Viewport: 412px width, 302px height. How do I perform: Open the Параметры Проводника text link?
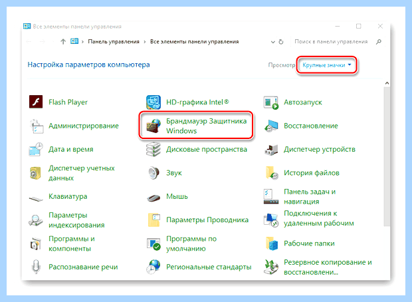pyautogui.click(x=207, y=220)
